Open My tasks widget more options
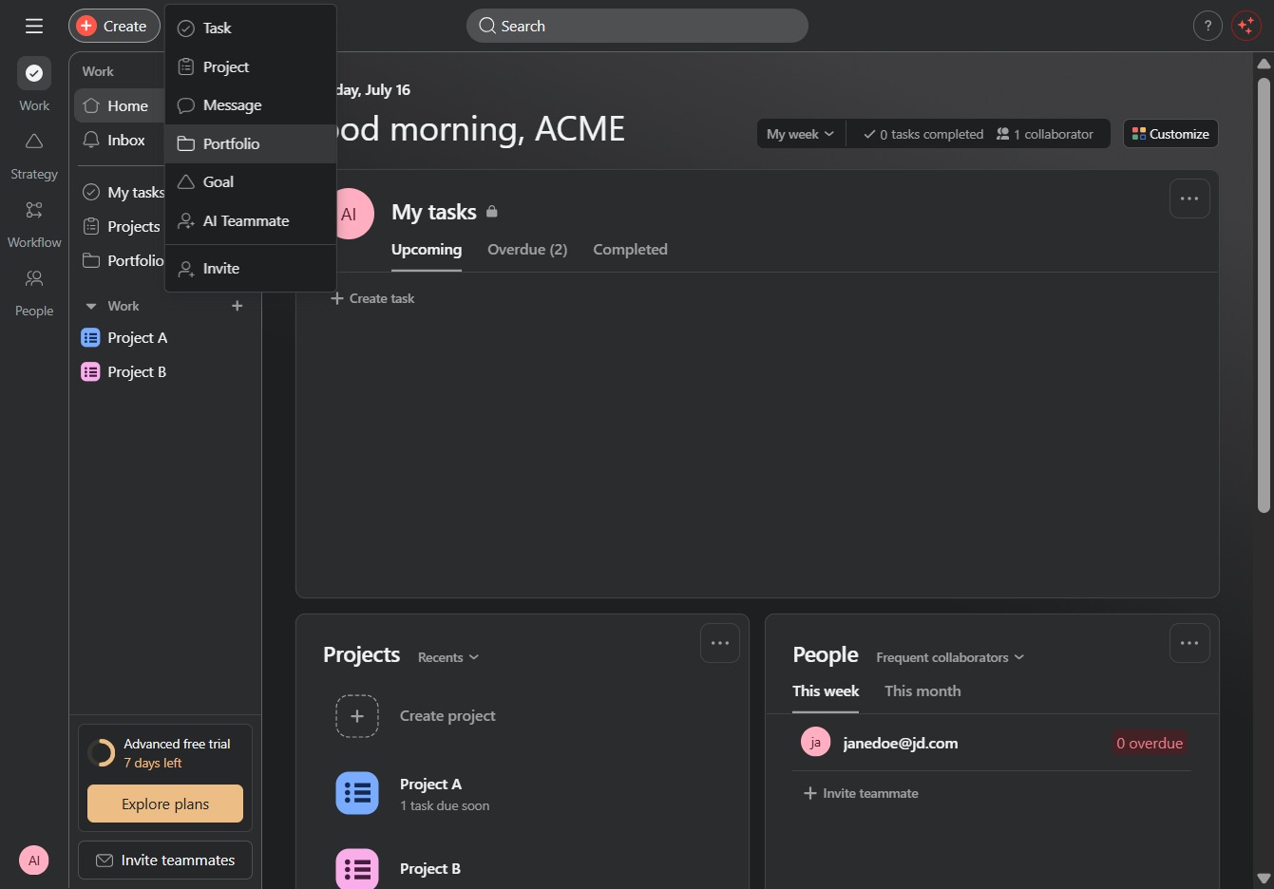The width and height of the screenshot is (1274, 889). pyautogui.click(x=1189, y=199)
